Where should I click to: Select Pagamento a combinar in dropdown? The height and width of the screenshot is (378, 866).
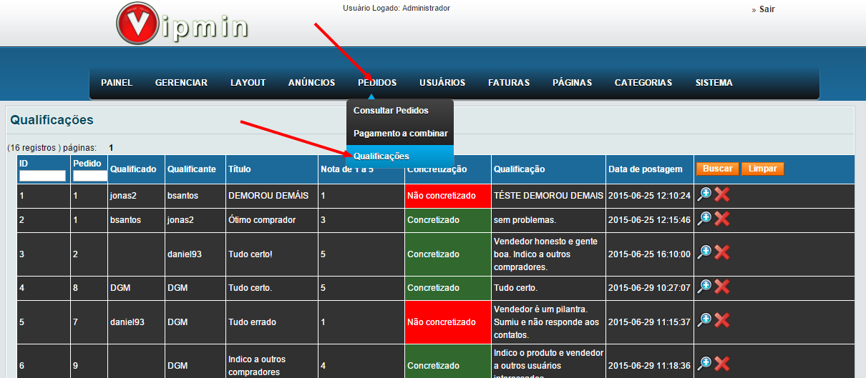pos(400,134)
